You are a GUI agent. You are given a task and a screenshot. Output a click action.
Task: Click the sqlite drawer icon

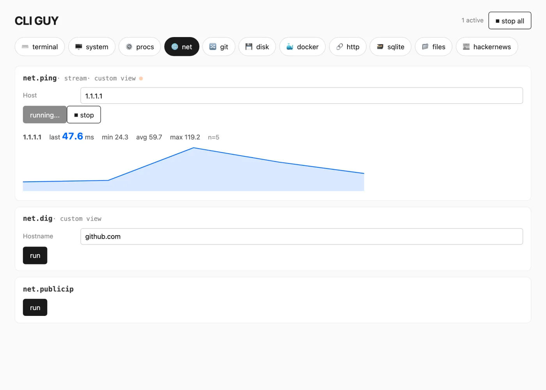point(380,47)
